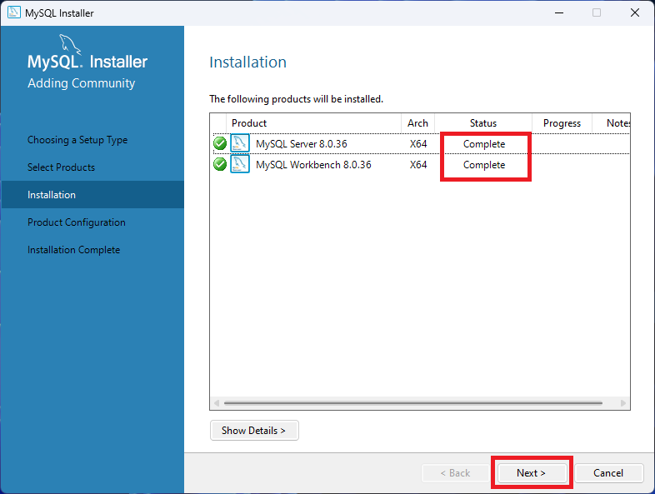The height and width of the screenshot is (494, 655).
Task: Click the Cancel button
Action: (x=608, y=472)
